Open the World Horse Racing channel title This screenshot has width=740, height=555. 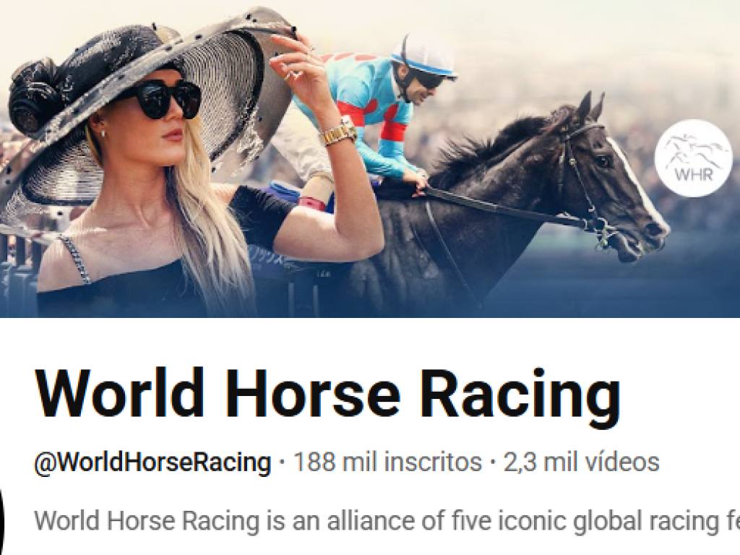pos(327,395)
